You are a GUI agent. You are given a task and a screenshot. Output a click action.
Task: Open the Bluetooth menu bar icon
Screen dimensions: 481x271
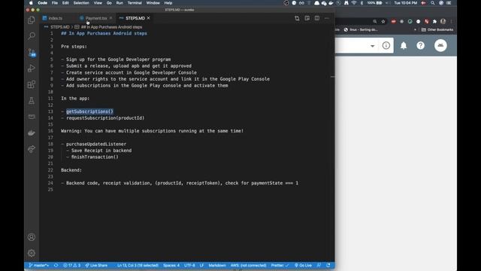click(x=362, y=3)
